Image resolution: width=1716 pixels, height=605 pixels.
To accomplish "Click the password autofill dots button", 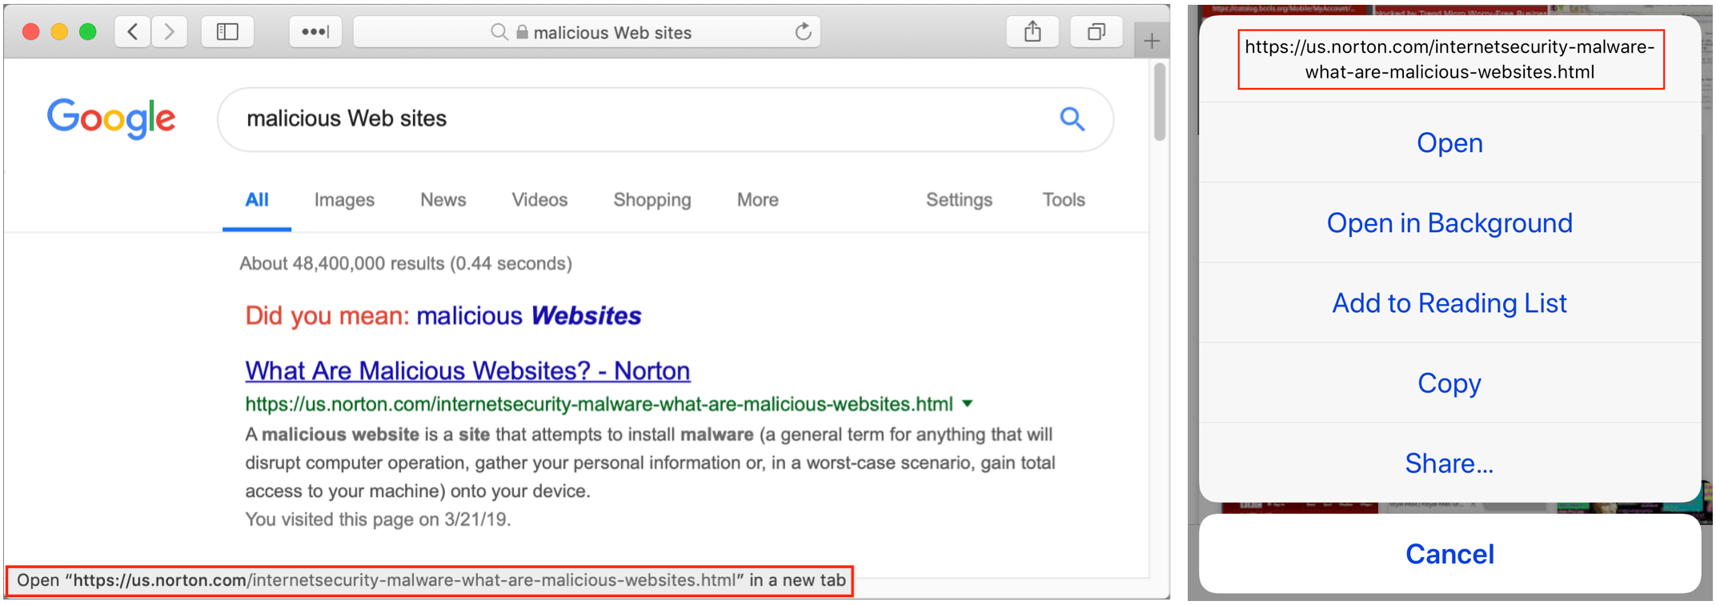I will click(315, 32).
